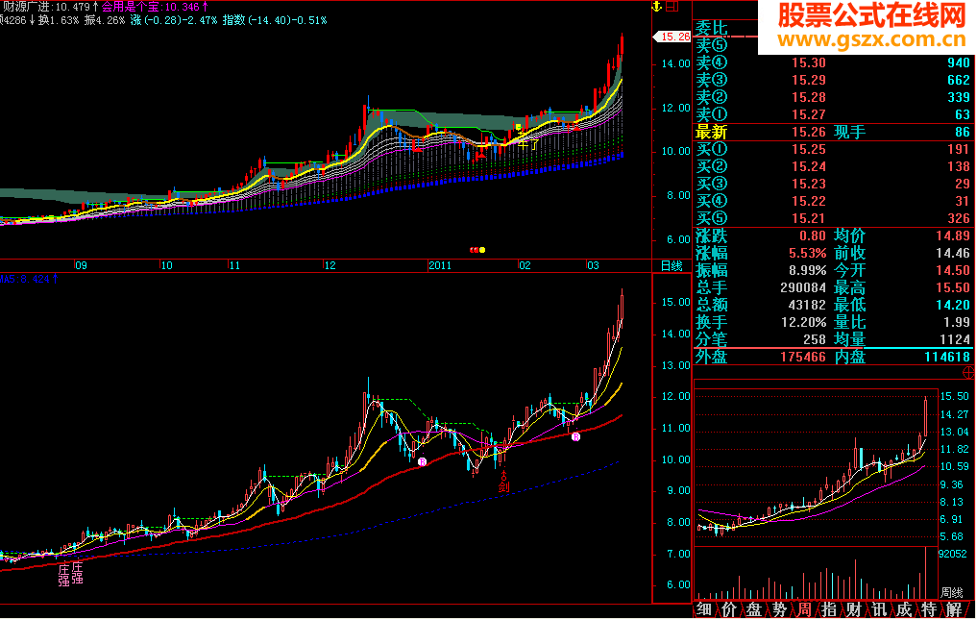Select the 买⑤ price 15.21
977x620 pixels.
809,219
